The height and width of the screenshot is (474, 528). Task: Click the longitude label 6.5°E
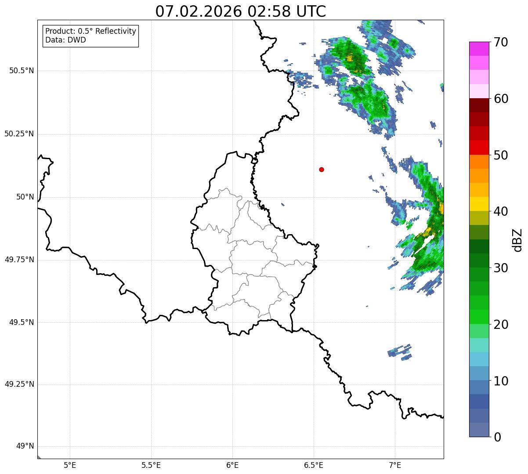[314, 465]
